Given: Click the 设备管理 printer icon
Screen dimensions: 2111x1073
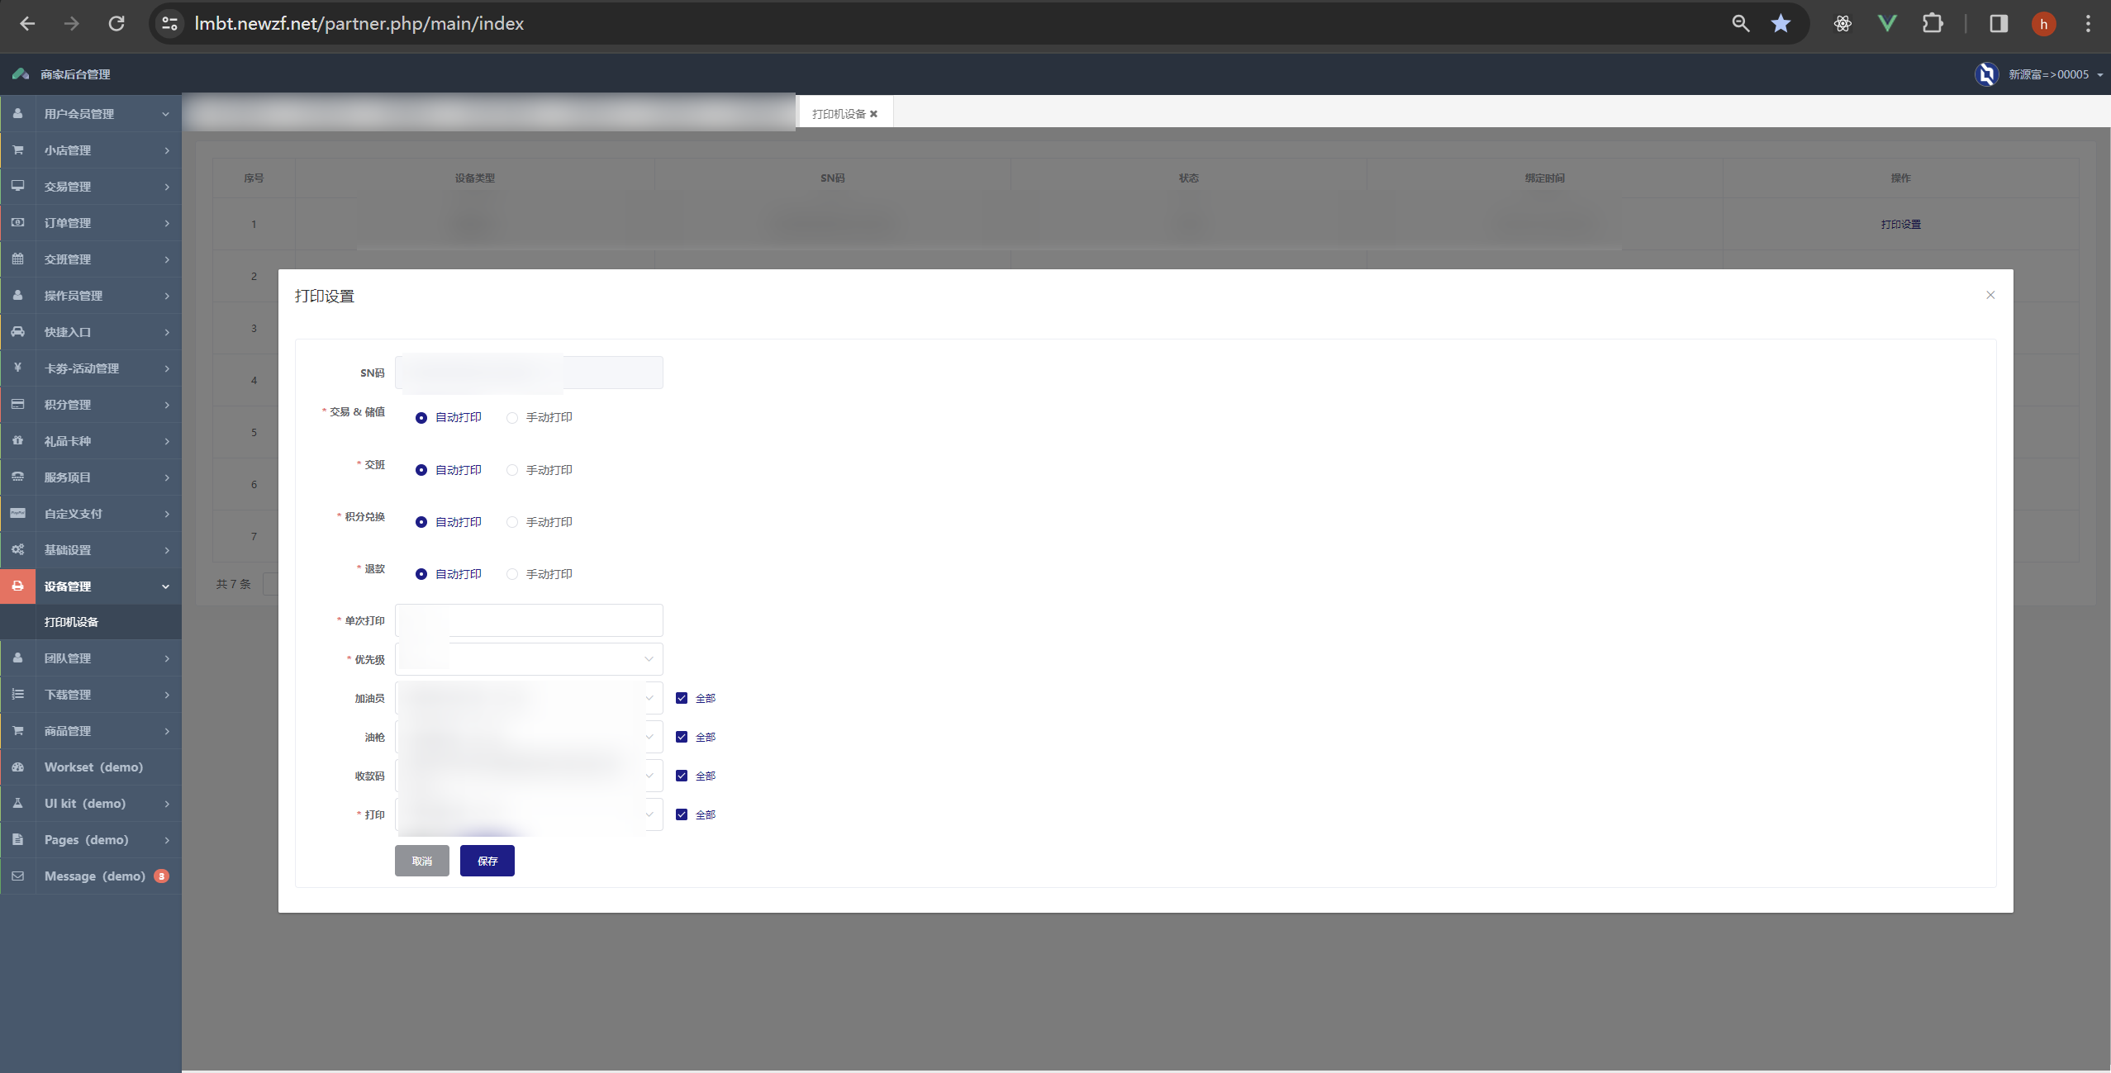Looking at the screenshot, I should point(17,586).
